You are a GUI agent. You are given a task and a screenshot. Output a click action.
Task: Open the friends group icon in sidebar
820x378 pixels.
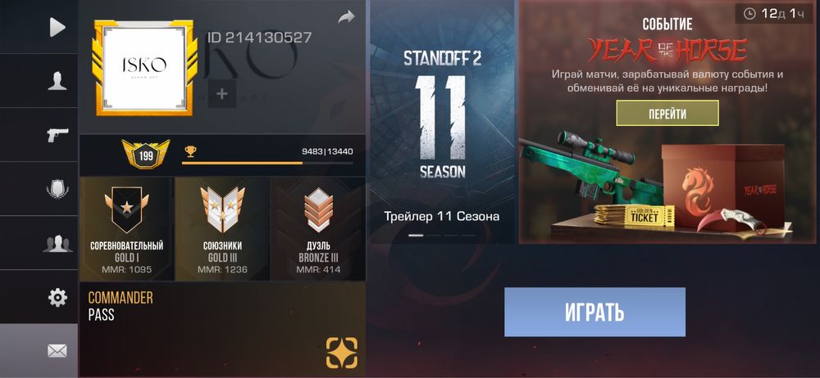(x=57, y=243)
